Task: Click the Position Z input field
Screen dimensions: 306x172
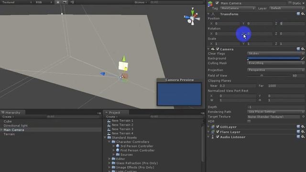Action: coord(292,23)
